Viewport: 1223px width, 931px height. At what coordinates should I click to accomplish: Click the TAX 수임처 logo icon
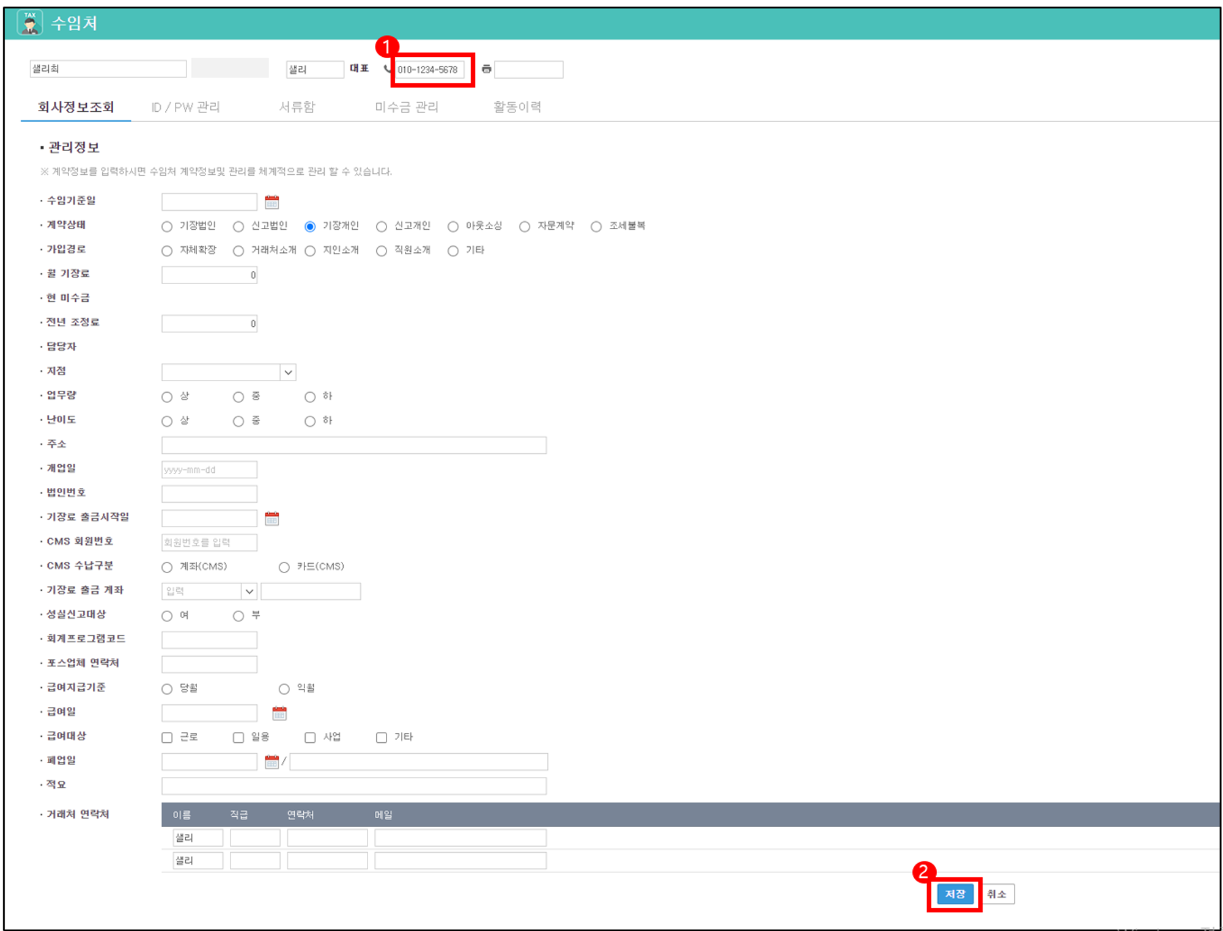point(29,23)
